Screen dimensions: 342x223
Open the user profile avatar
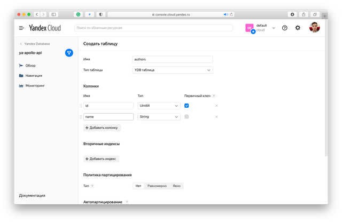click(314, 28)
